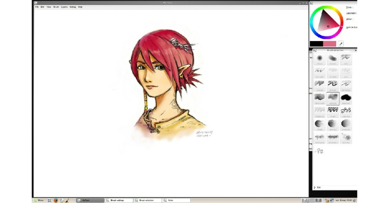389x203 pixels.
Task: Click inside the saturation/value color triangle
Action: [x=327, y=23]
